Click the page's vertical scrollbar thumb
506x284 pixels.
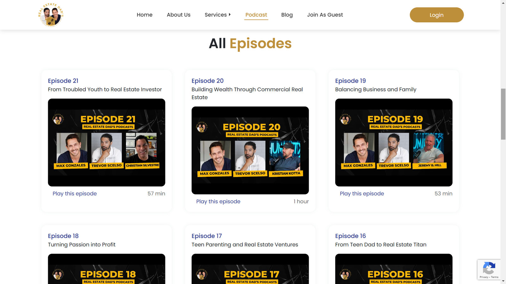coord(503,114)
